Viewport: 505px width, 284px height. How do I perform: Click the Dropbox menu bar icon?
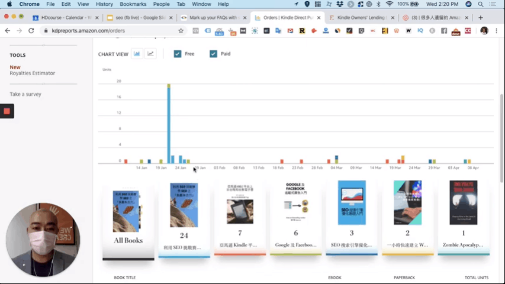(x=340, y=4)
